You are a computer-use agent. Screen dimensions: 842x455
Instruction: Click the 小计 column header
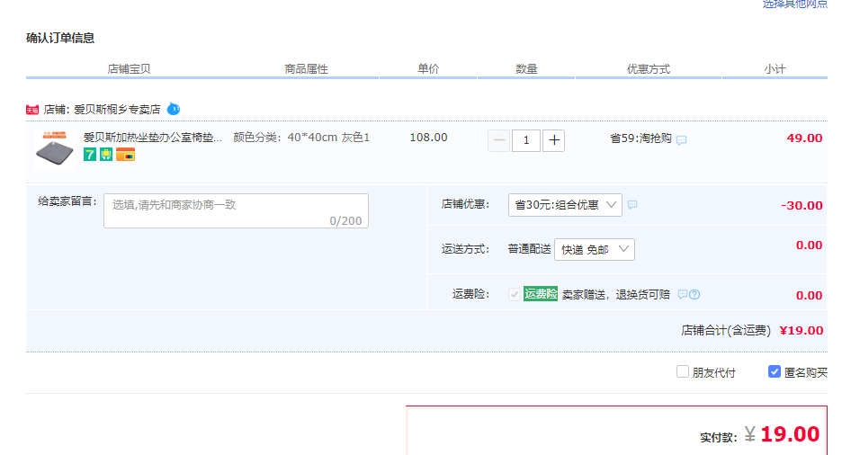pos(775,69)
